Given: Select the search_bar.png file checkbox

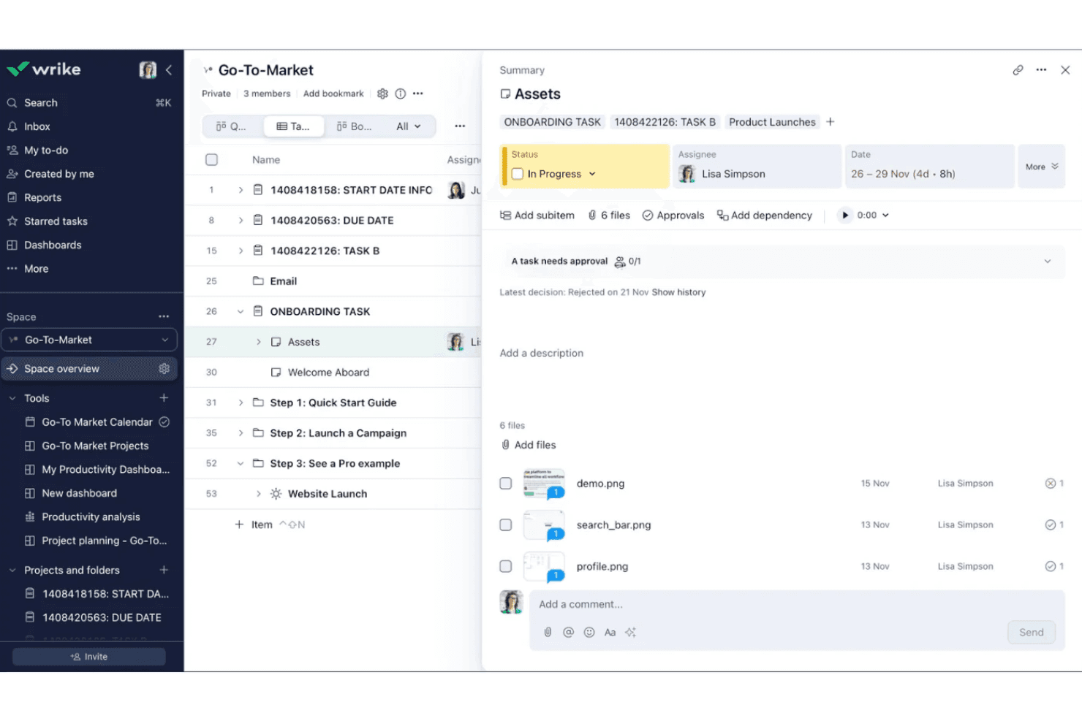Looking at the screenshot, I should point(505,525).
